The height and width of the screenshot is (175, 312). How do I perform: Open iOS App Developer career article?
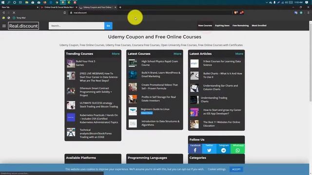point(222,112)
